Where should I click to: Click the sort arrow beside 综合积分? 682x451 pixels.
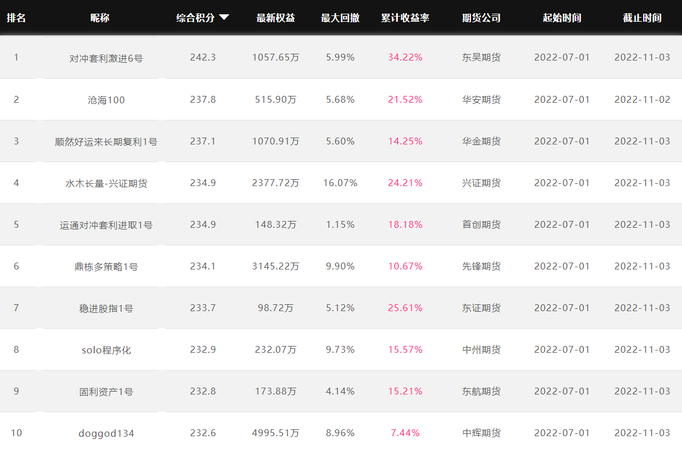pyautogui.click(x=224, y=18)
